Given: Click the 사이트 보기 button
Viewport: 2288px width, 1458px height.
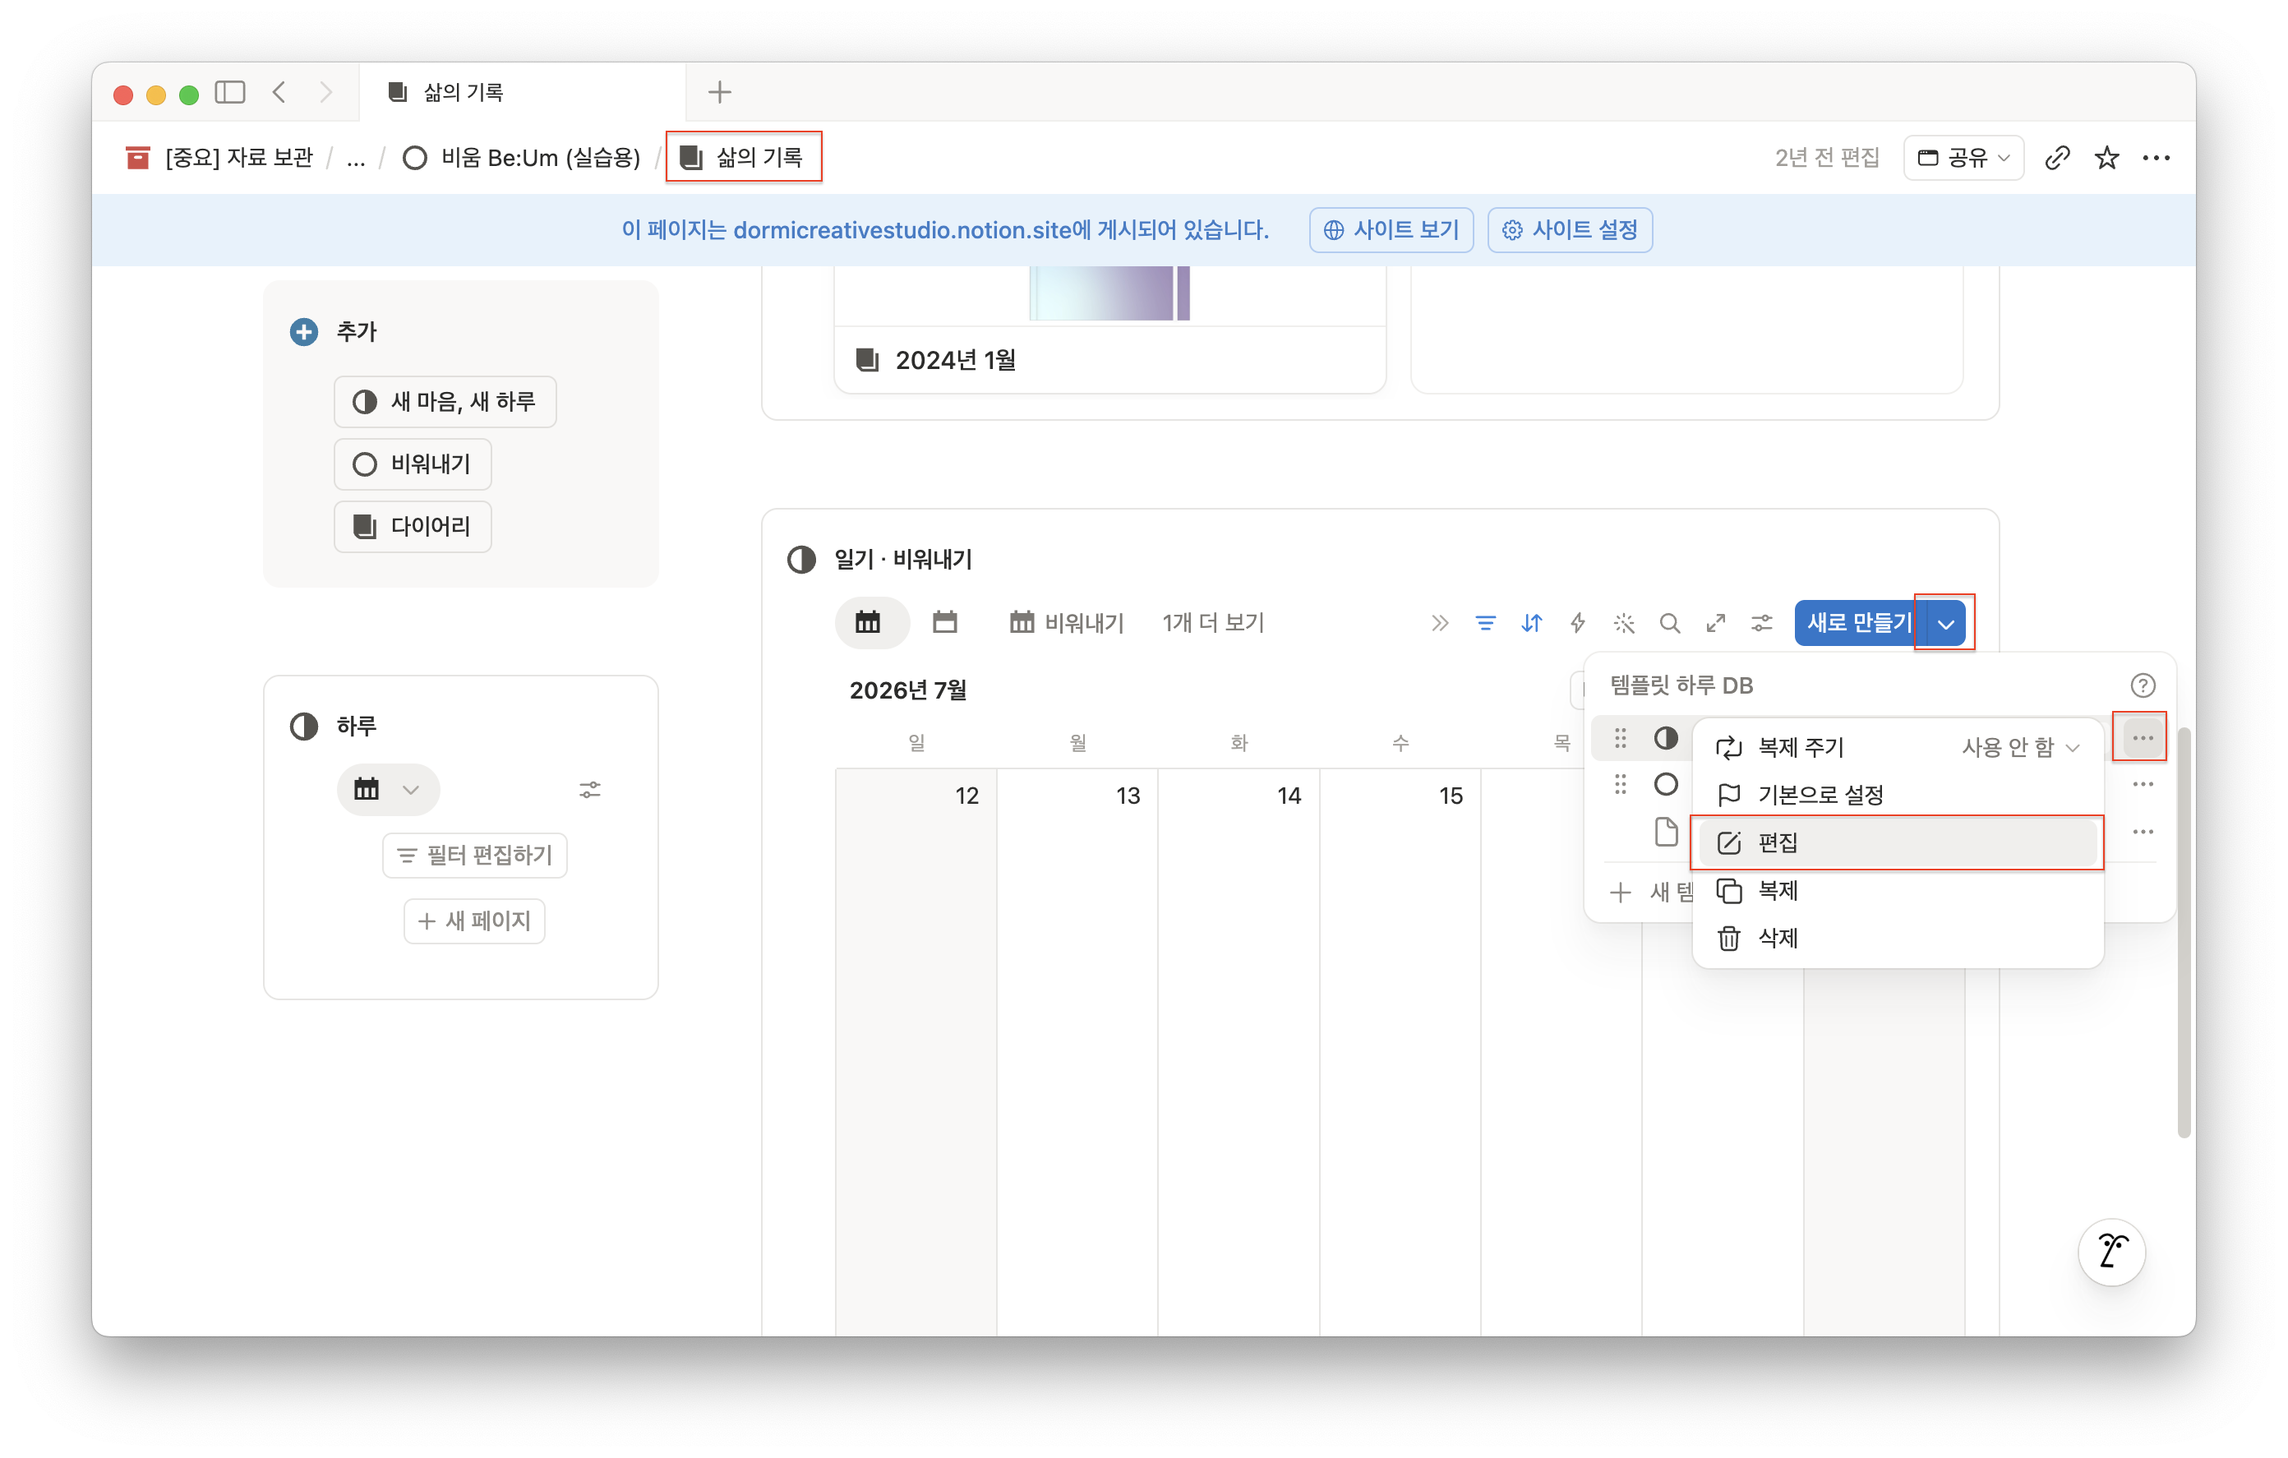Looking at the screenshot, I should (1391, 230).
